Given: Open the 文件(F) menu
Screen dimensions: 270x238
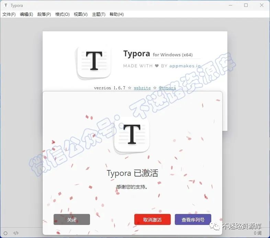Looking at the screenshot, I should click(9, 14).
